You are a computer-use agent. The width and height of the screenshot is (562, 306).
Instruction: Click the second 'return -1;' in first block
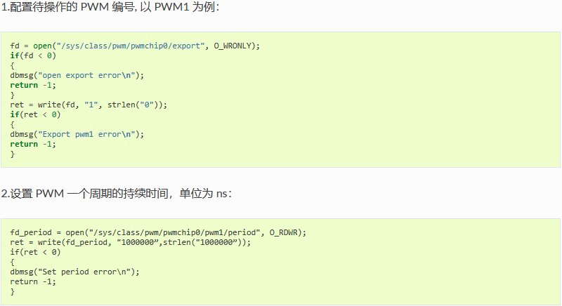pos(33,145)
